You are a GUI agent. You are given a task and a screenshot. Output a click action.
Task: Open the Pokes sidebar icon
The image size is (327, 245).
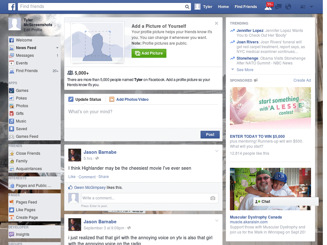[12, 98]
